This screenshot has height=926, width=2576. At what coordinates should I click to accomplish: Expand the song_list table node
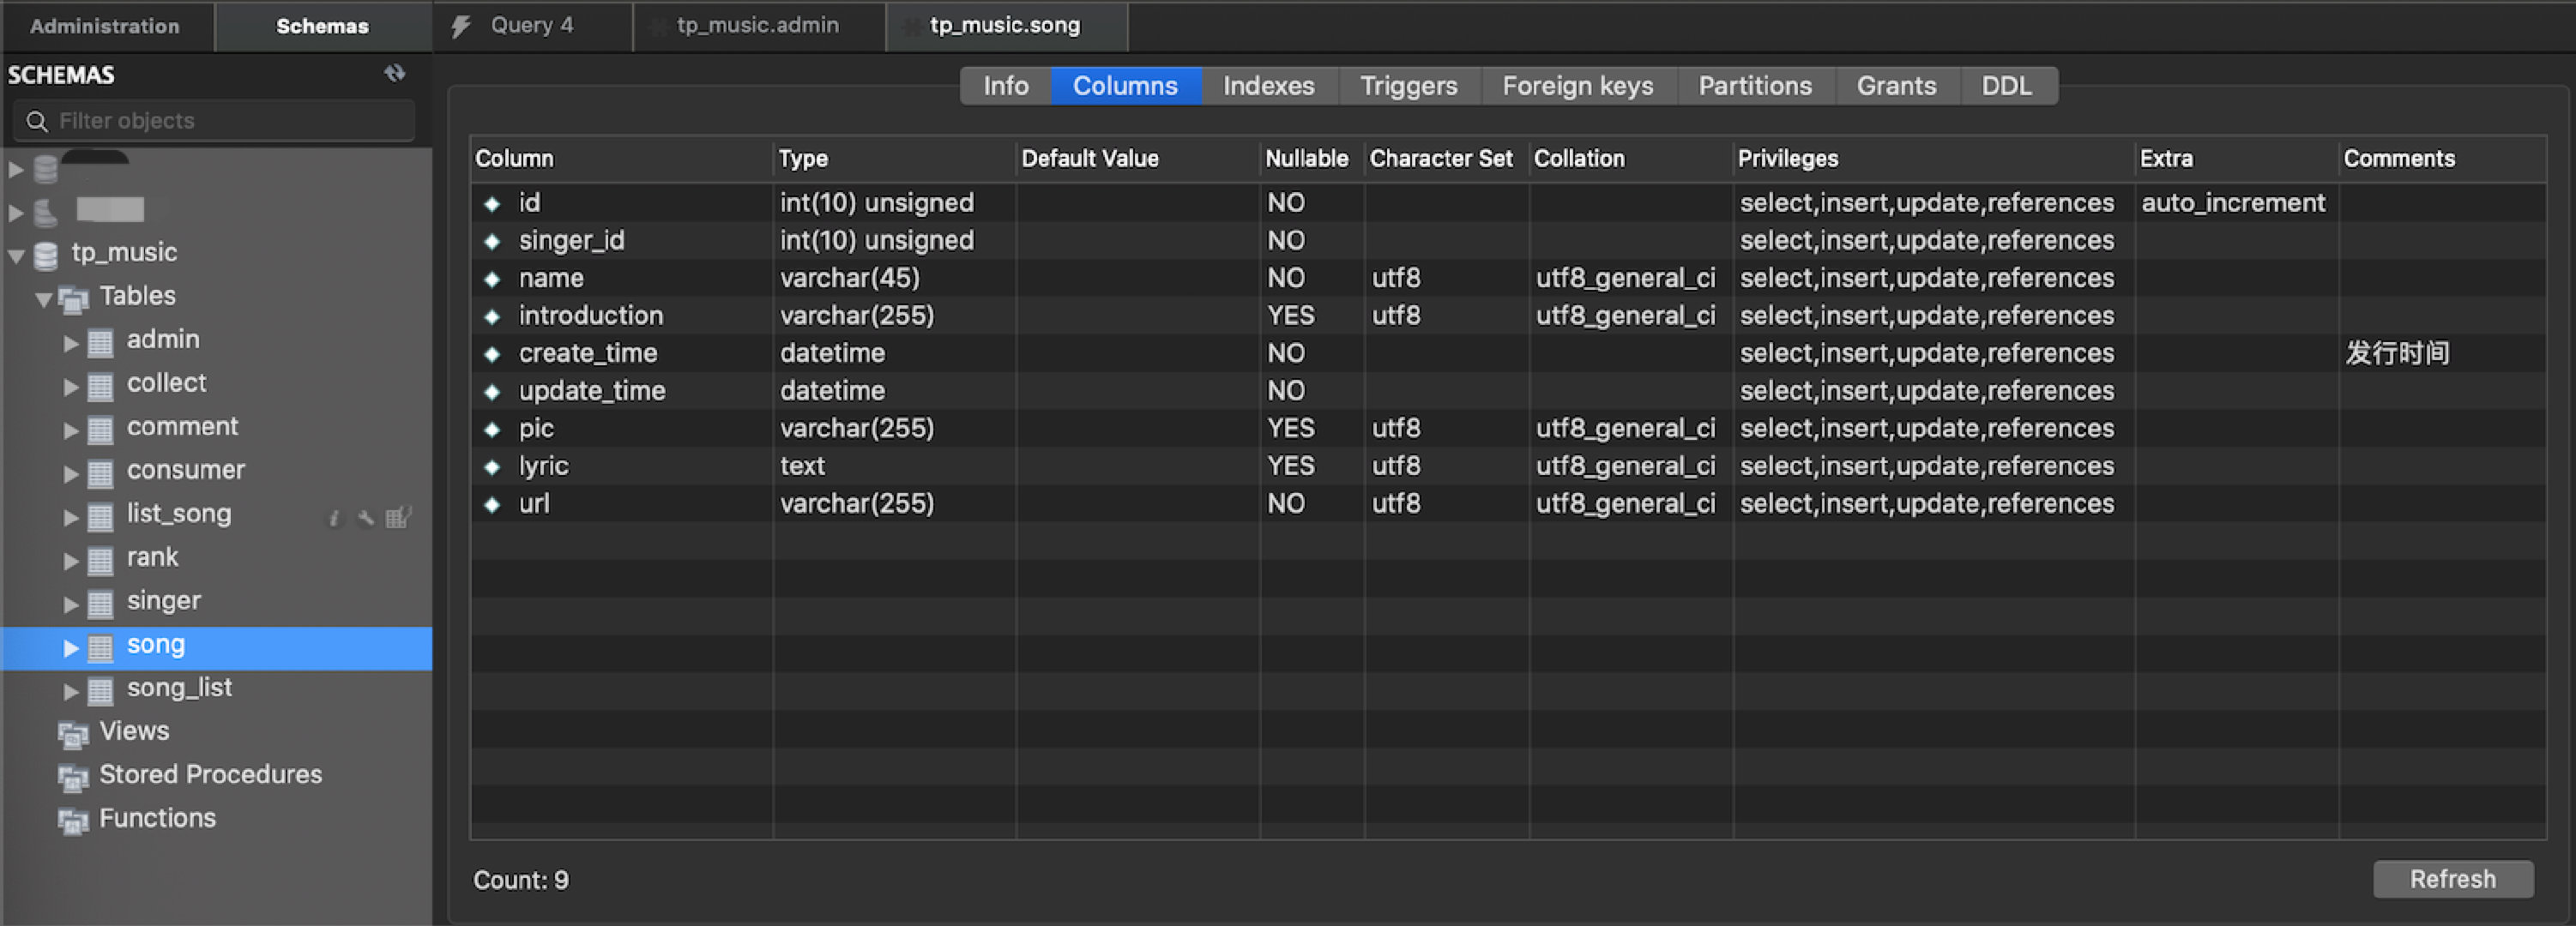pos(71,691)
